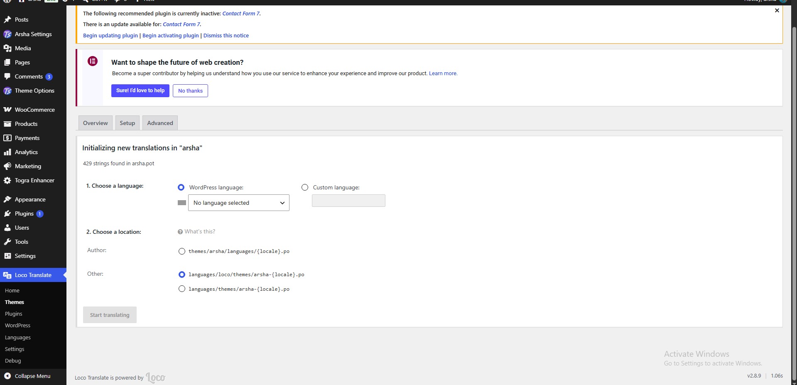Click 'Dismiss this notice' link
The width and height of the screenshot is (797, 385).
226,35
